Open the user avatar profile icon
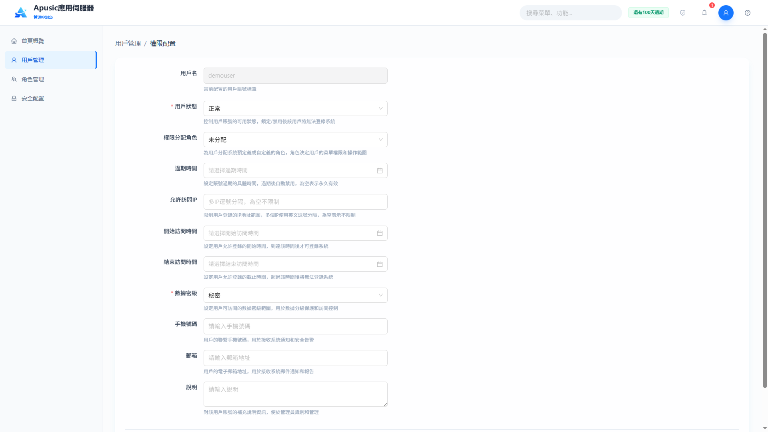This screenshot has height=432, width=768. click(726, 13)
